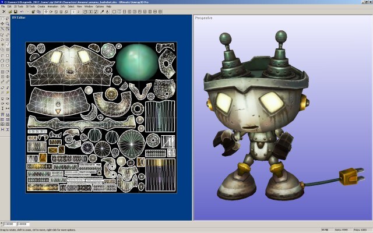Open the File menu
The image size is (373, 233).
click(3, 6)
